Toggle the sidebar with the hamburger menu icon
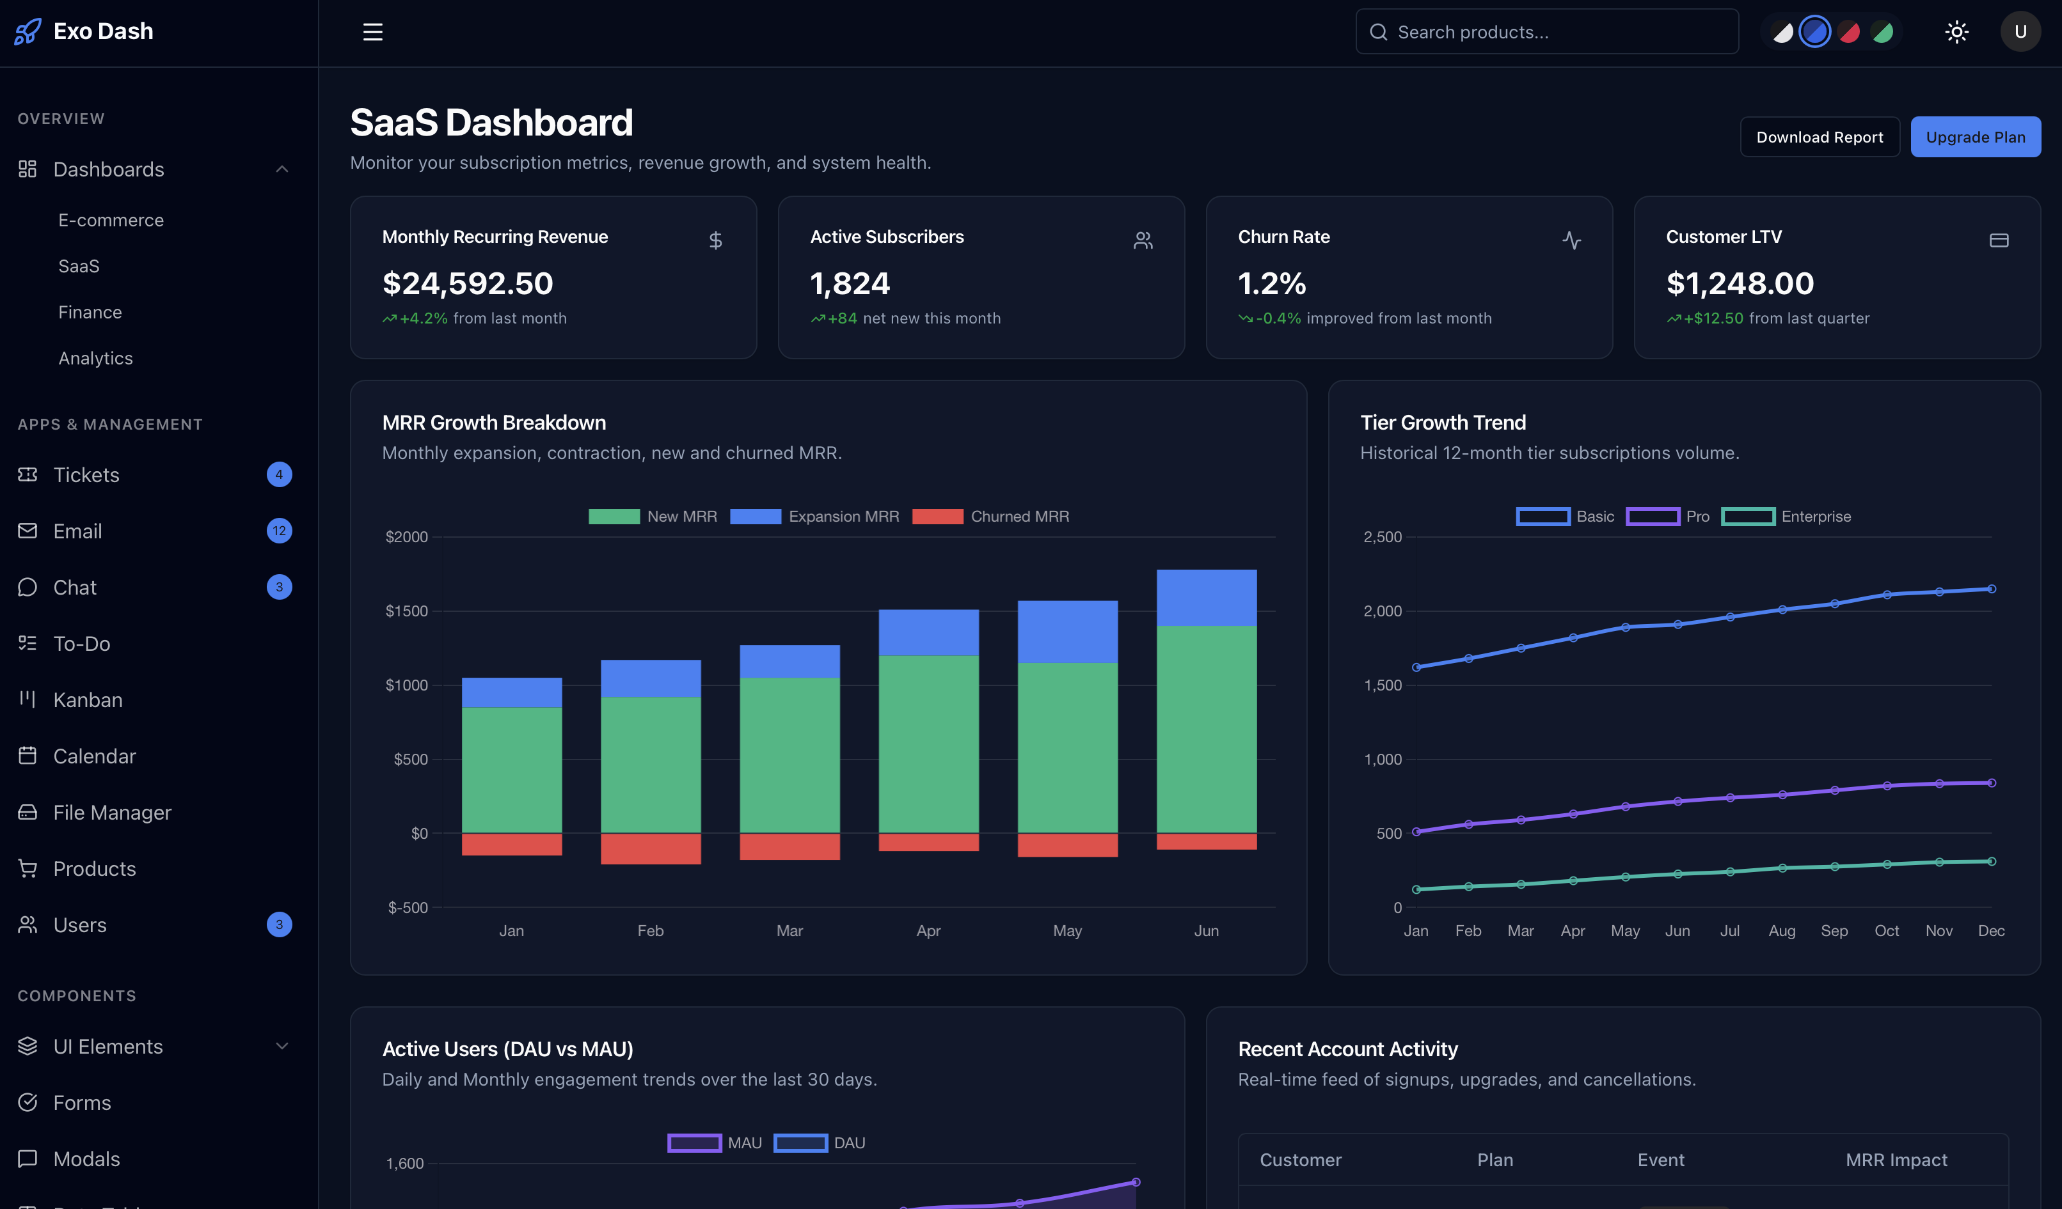The width and height of the screenshot is (2062, 1209). click(x=372, y=32)
